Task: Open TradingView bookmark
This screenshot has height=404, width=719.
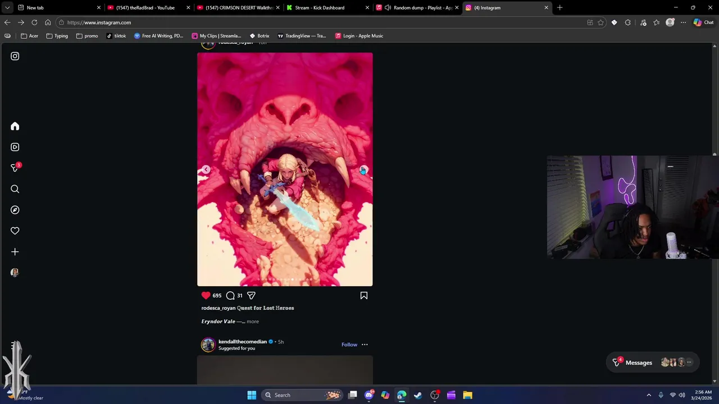Action: point(302,36)
